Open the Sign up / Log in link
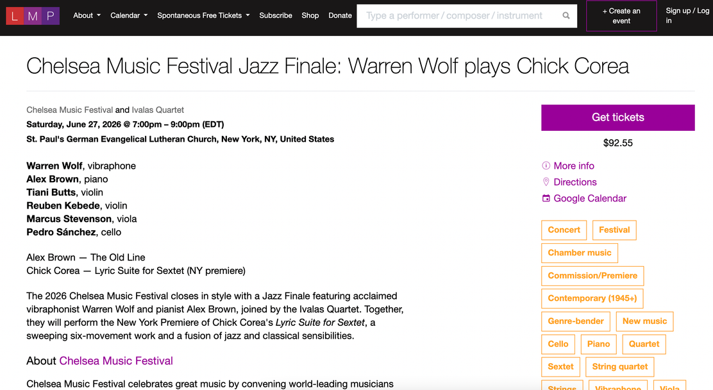Screen dimensions: 713x390 687,15
